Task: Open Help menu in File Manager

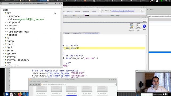Action: (46, 82)
